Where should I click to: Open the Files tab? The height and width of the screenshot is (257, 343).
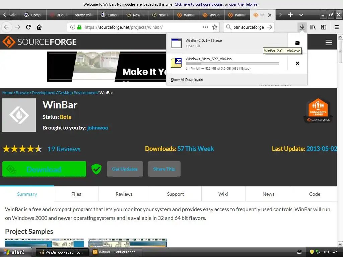76,194
